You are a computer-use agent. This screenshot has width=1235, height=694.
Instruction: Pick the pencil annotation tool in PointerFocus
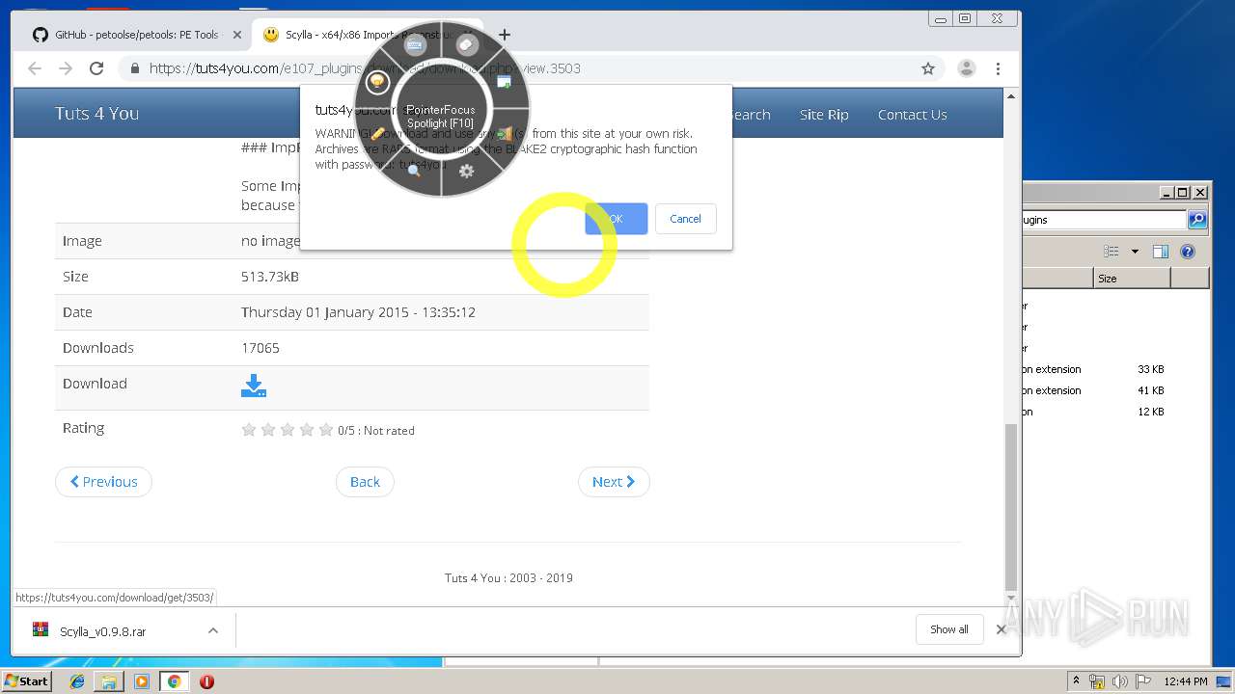click(x=378, y=134)
